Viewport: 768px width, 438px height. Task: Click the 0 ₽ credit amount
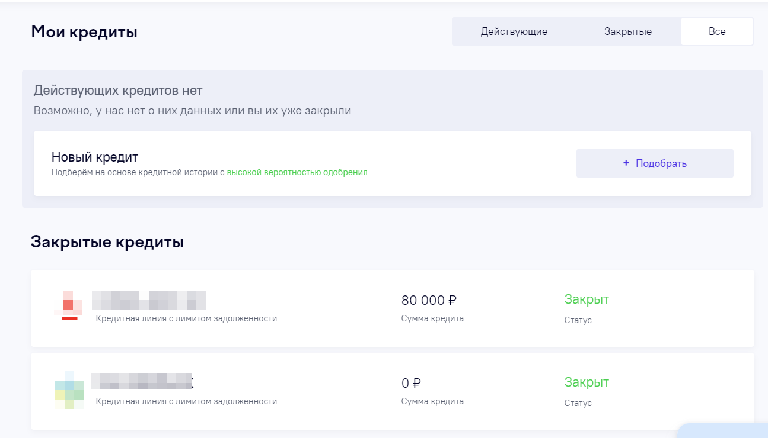[x=411, y=383]
